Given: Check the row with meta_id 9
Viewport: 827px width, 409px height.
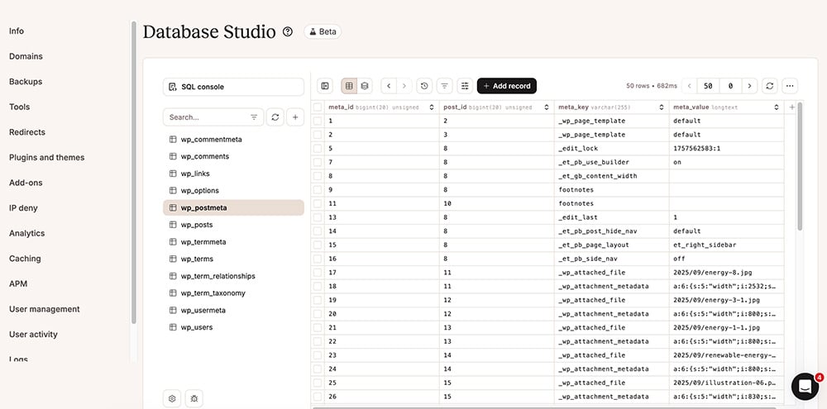Looking at the screenshot, I should coord(318,190).
